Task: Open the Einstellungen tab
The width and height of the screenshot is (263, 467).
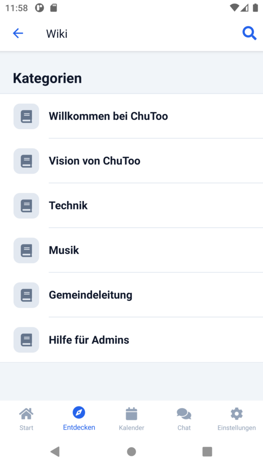Action: tap(237, 419)
